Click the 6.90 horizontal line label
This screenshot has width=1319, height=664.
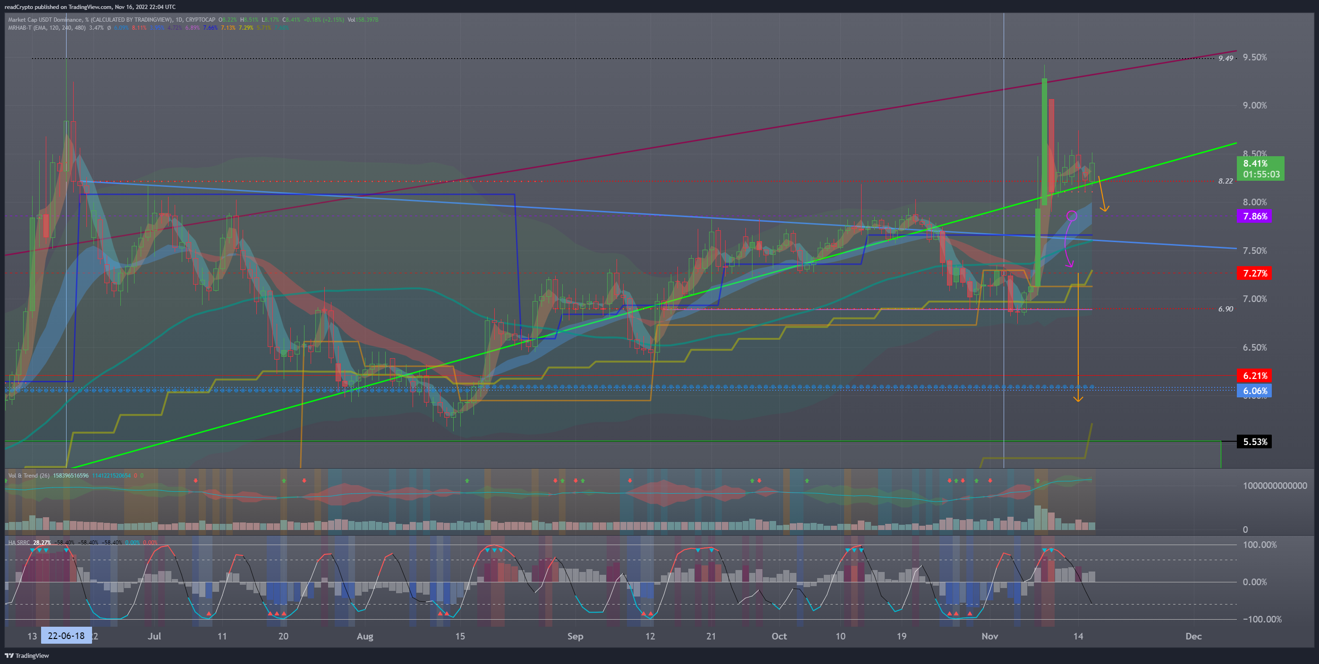point(1226,309)
